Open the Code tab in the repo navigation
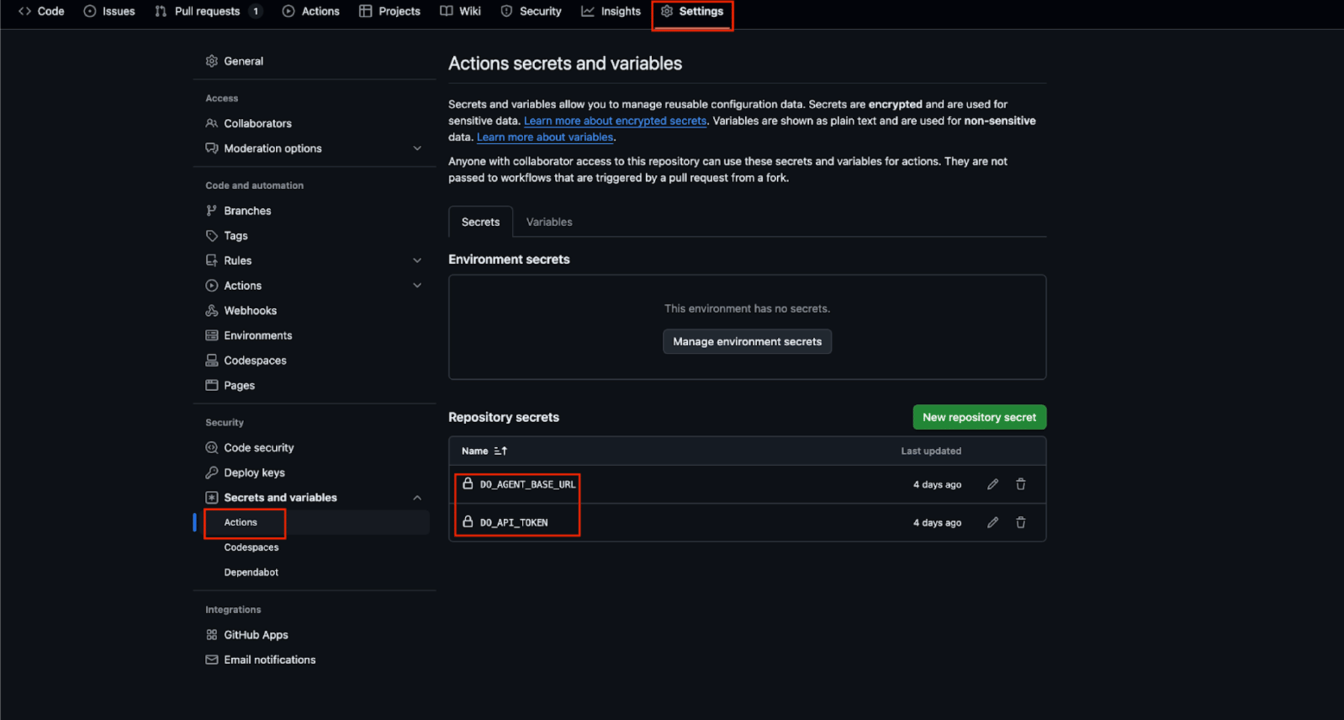1344x720 pixels. [42, 11]
